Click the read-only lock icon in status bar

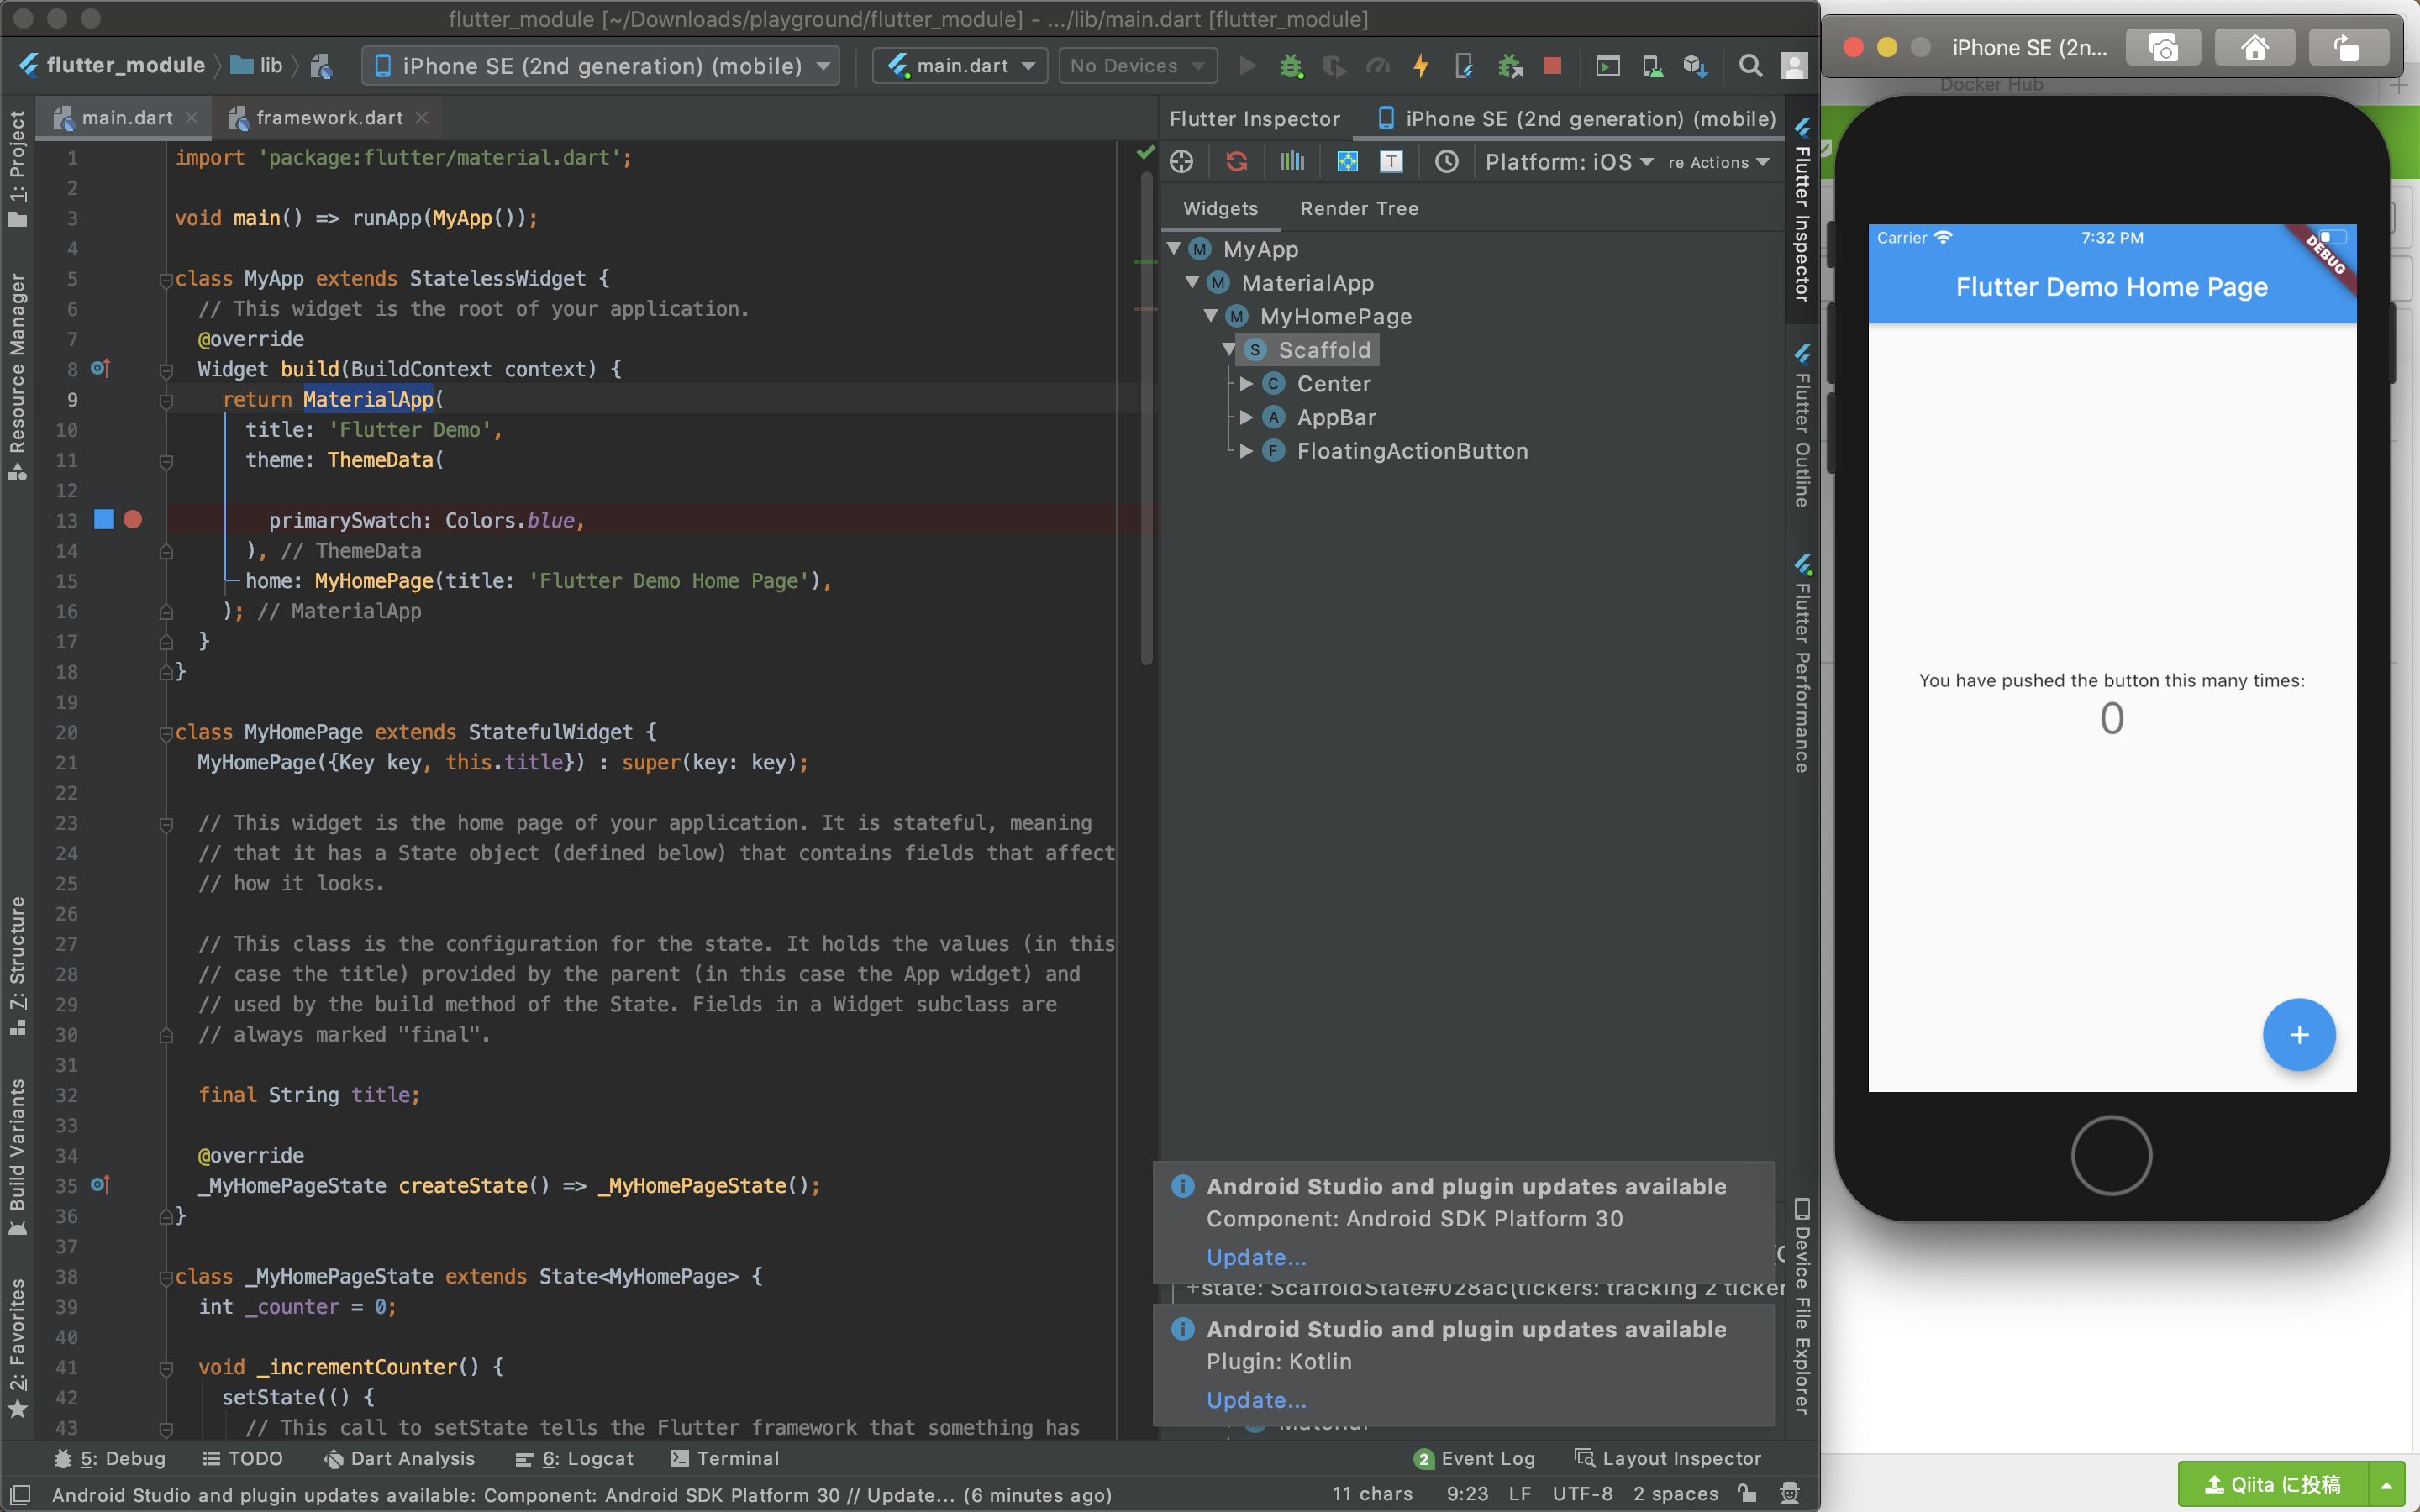pos(1747,1494)
